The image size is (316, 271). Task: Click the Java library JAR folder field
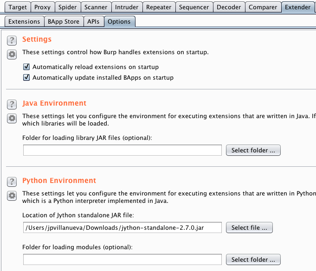point(123,150)
